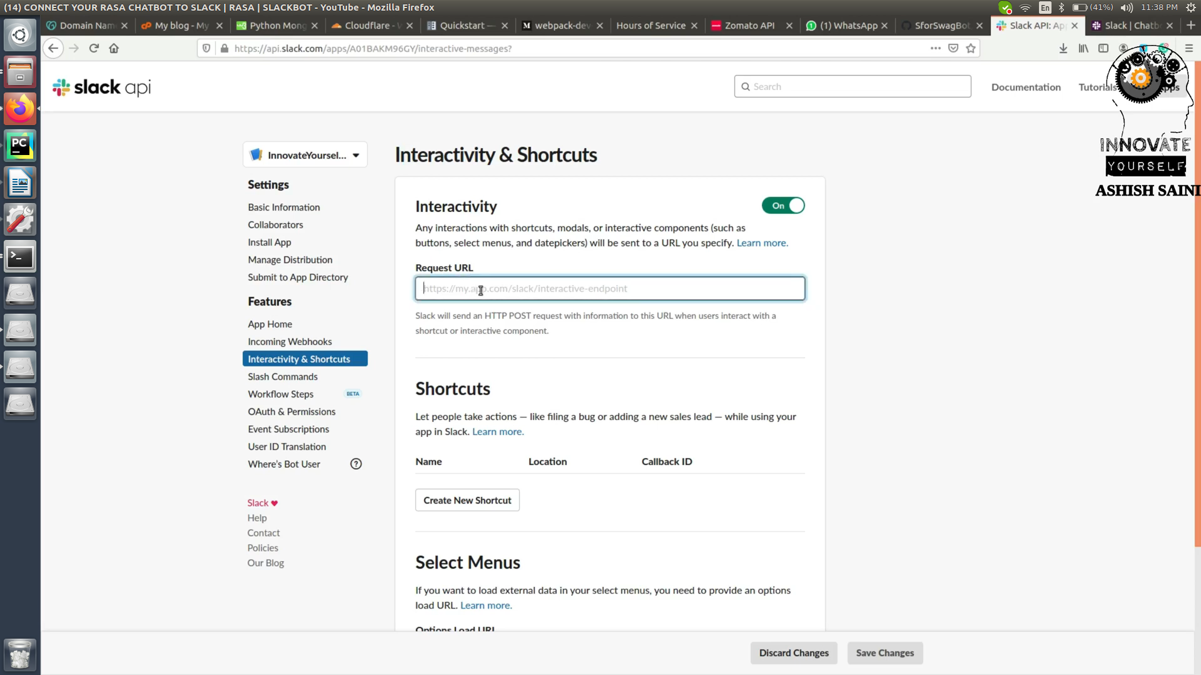Toggle the Firefox account sign-in icon
The image size is (1201, 675).
tap(1123, 48)
